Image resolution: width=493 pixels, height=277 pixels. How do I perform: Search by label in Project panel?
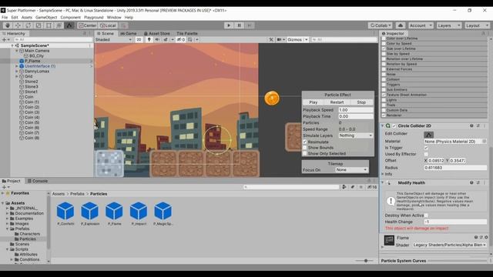pyautogui.click(x=353, y=187)
